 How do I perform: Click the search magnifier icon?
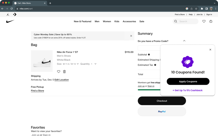[176, 21]
